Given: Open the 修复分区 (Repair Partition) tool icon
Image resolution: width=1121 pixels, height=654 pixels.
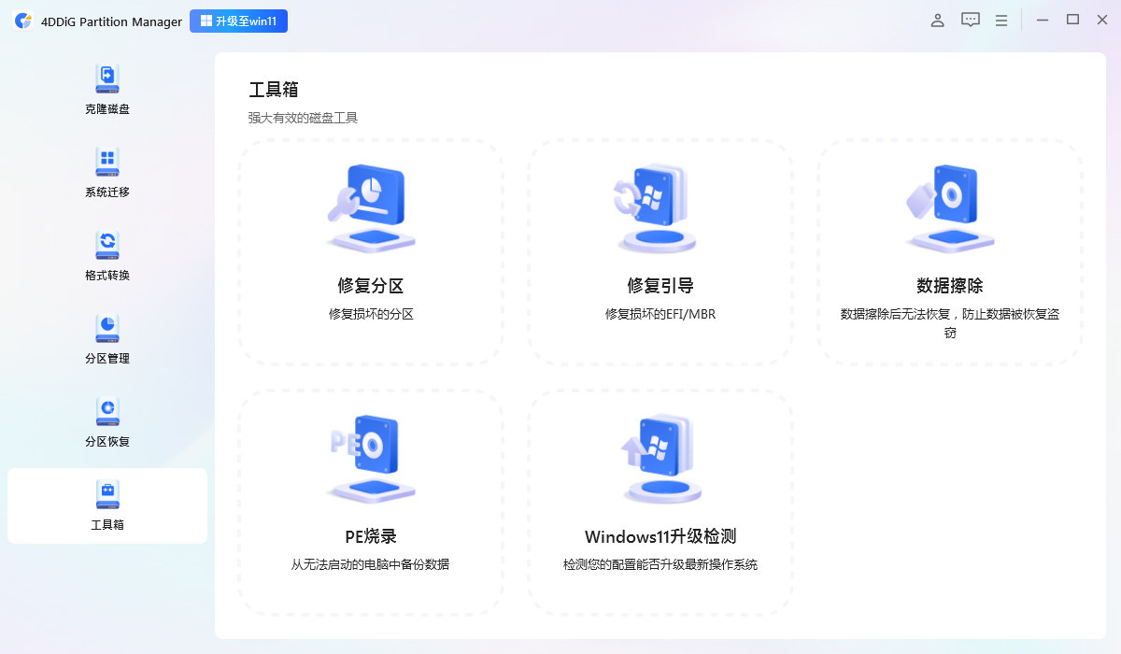Looking at the screenshot, I should click(x=370, y=207).
